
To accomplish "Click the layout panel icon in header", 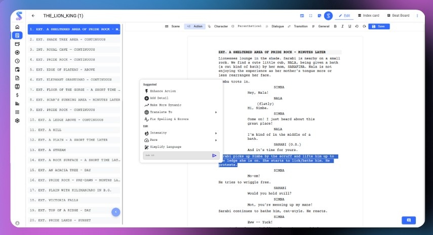I will point(302,16).
